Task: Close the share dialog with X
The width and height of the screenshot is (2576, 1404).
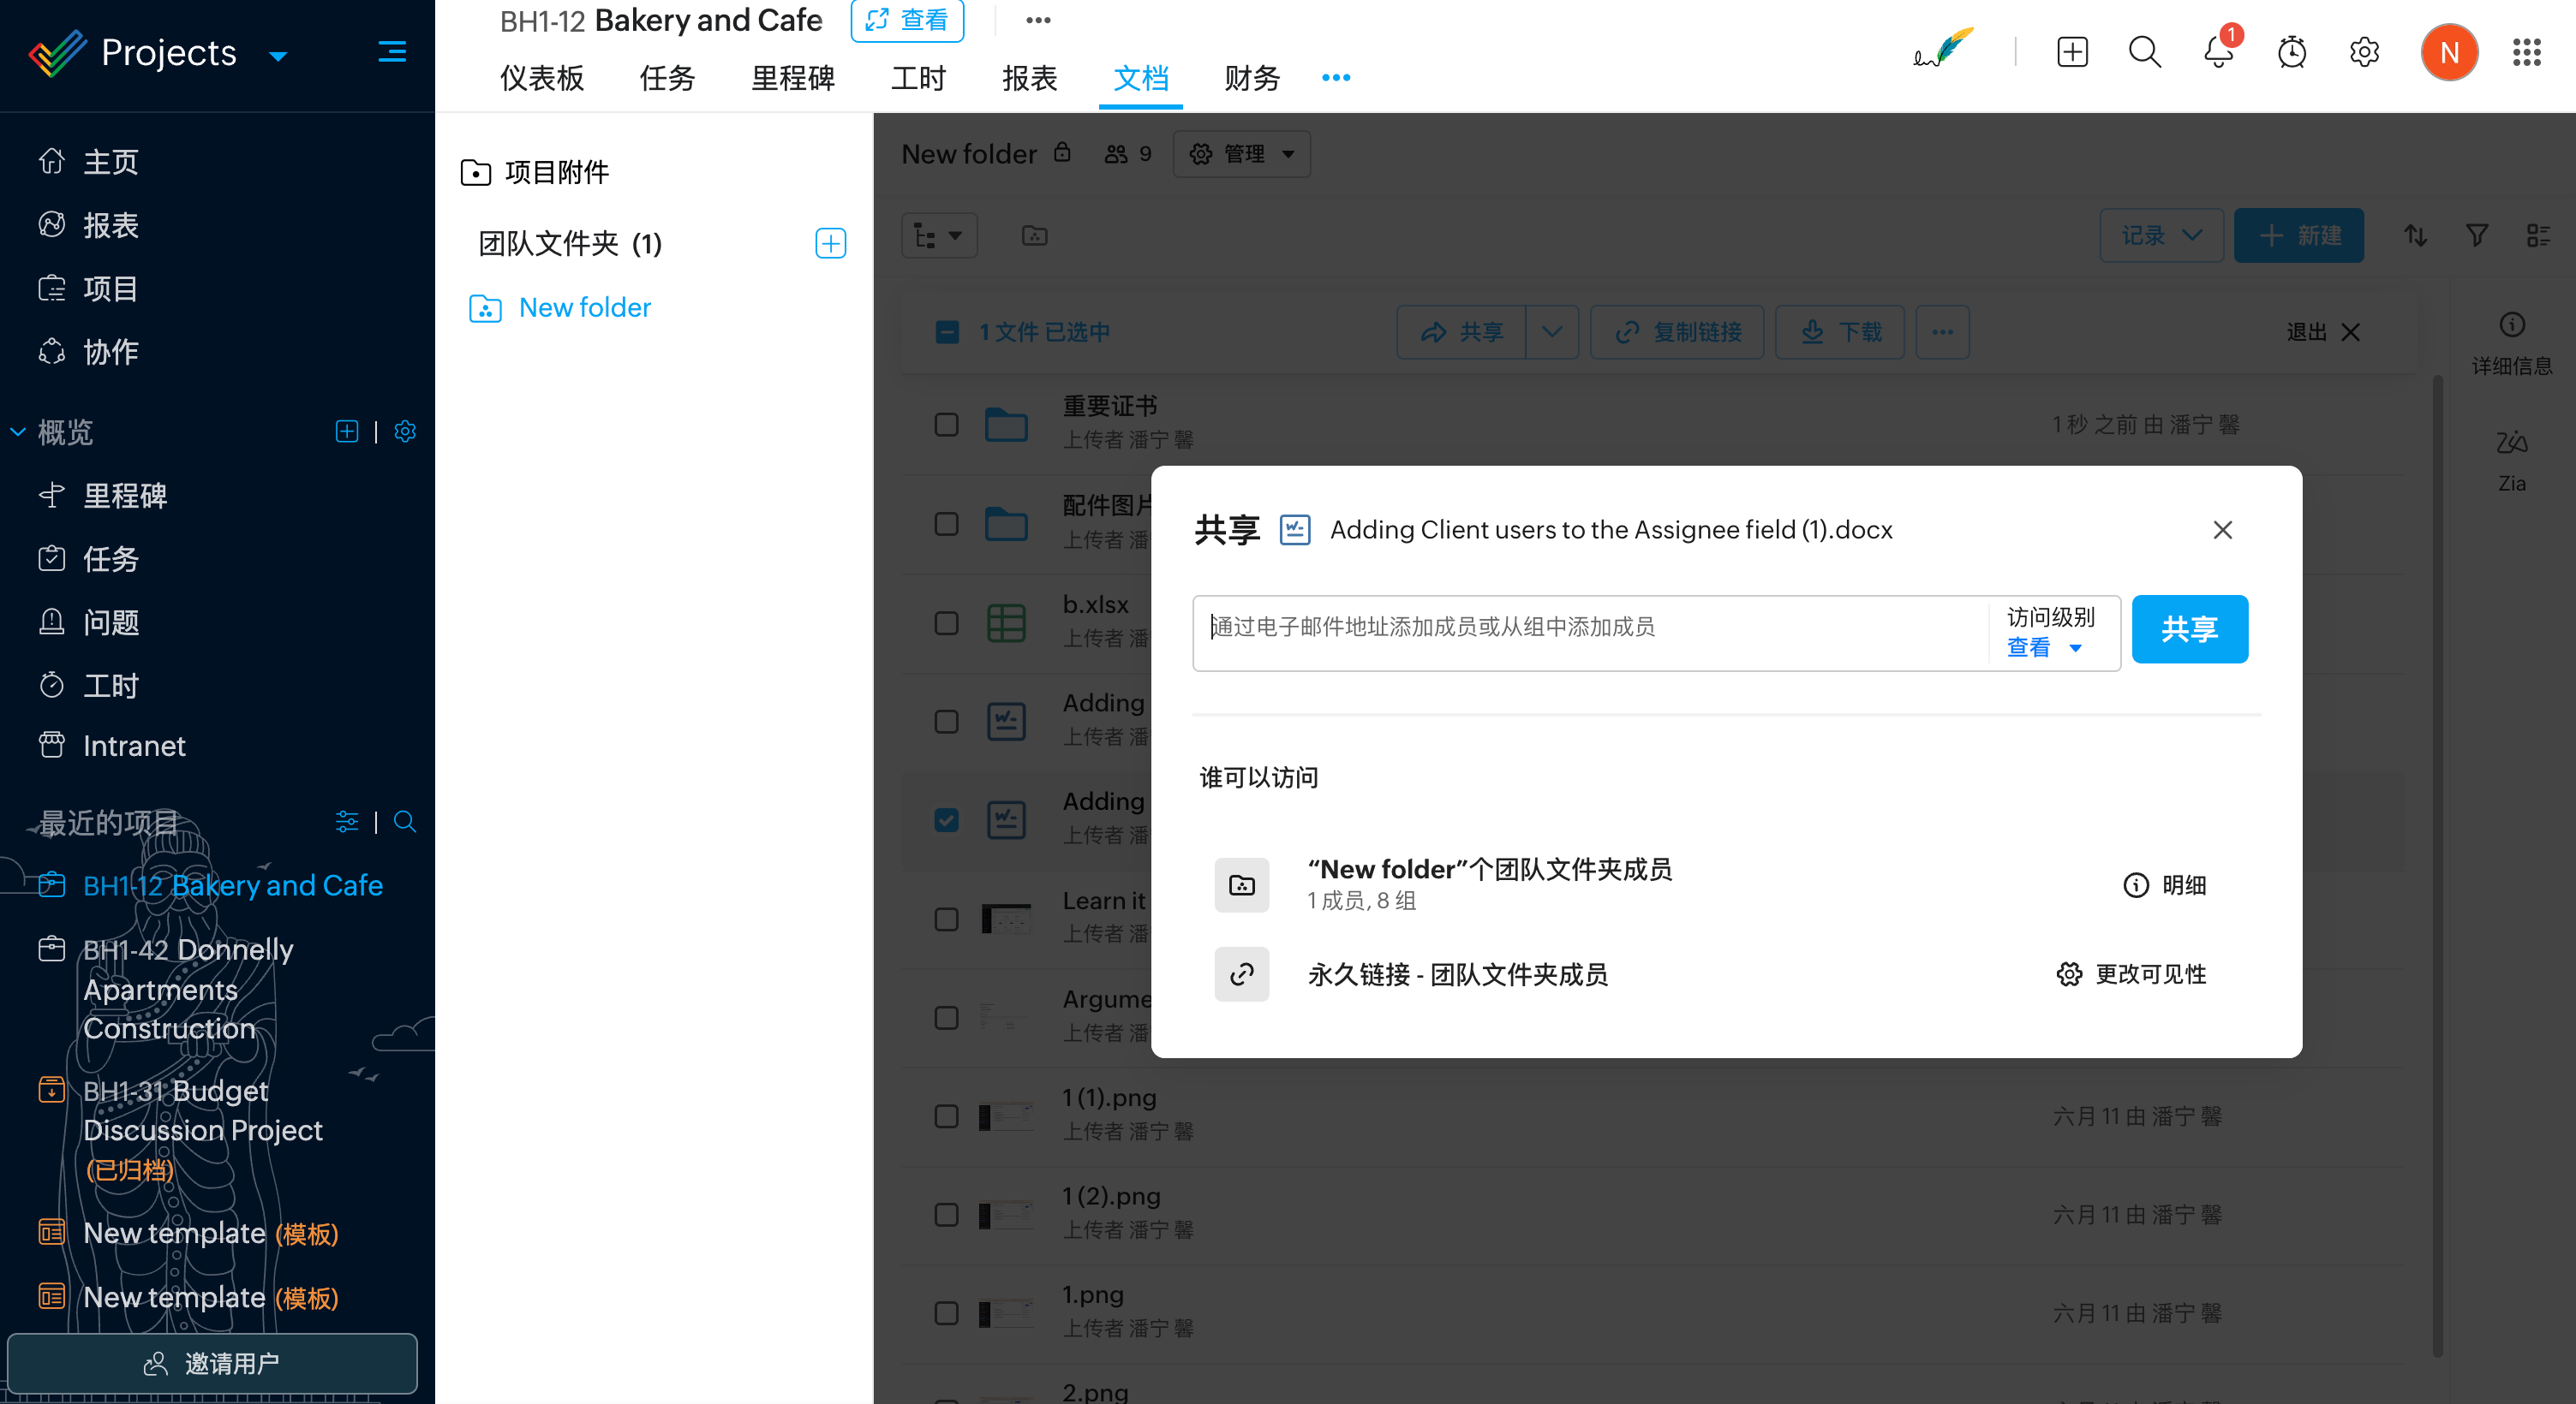Action: tap(2222, 530)
